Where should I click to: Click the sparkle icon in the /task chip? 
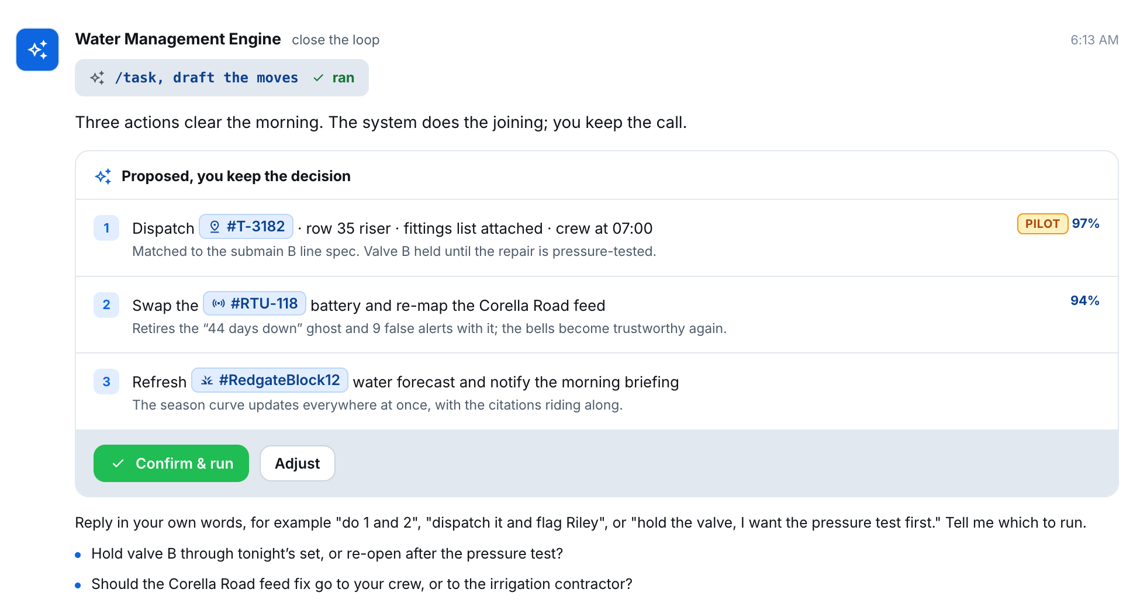click(x=98, y=78)
